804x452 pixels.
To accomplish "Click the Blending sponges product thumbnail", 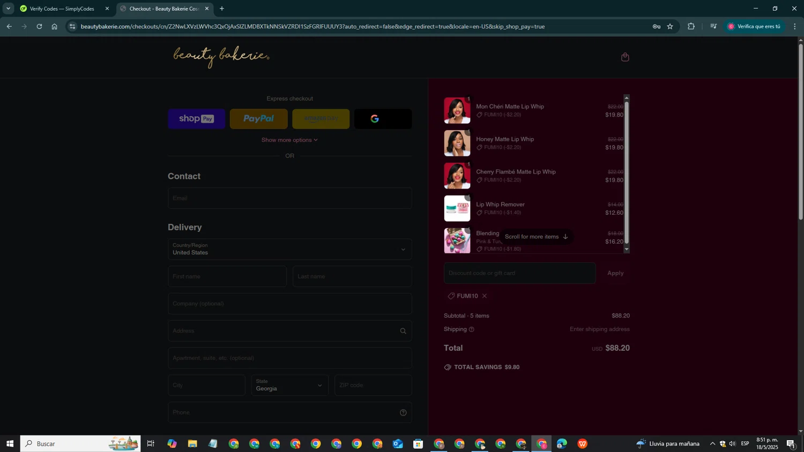I will click(457, 240).
